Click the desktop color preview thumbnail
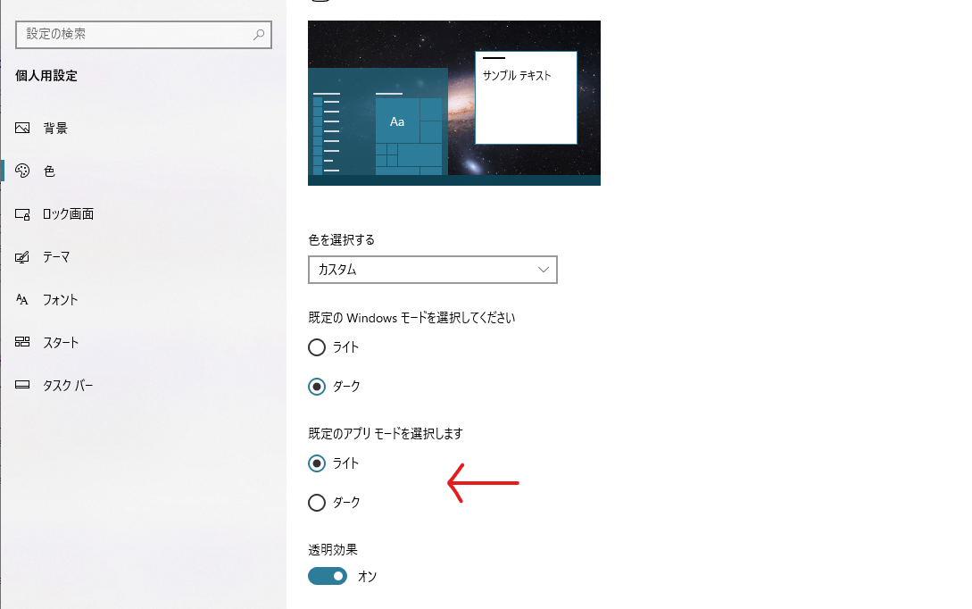 (x=453, y=103)
